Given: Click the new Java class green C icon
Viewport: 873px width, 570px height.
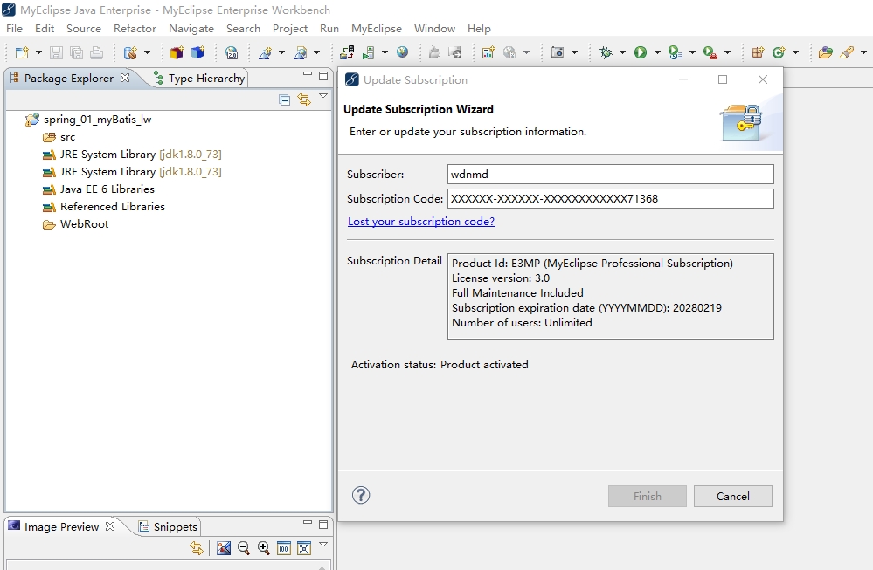Looking at the screenshot, I should point(779,53).
